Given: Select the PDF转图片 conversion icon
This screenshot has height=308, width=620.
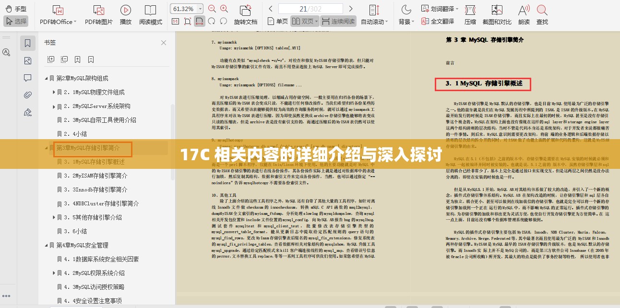Looking at the screenshot, I should click(98, 14).
